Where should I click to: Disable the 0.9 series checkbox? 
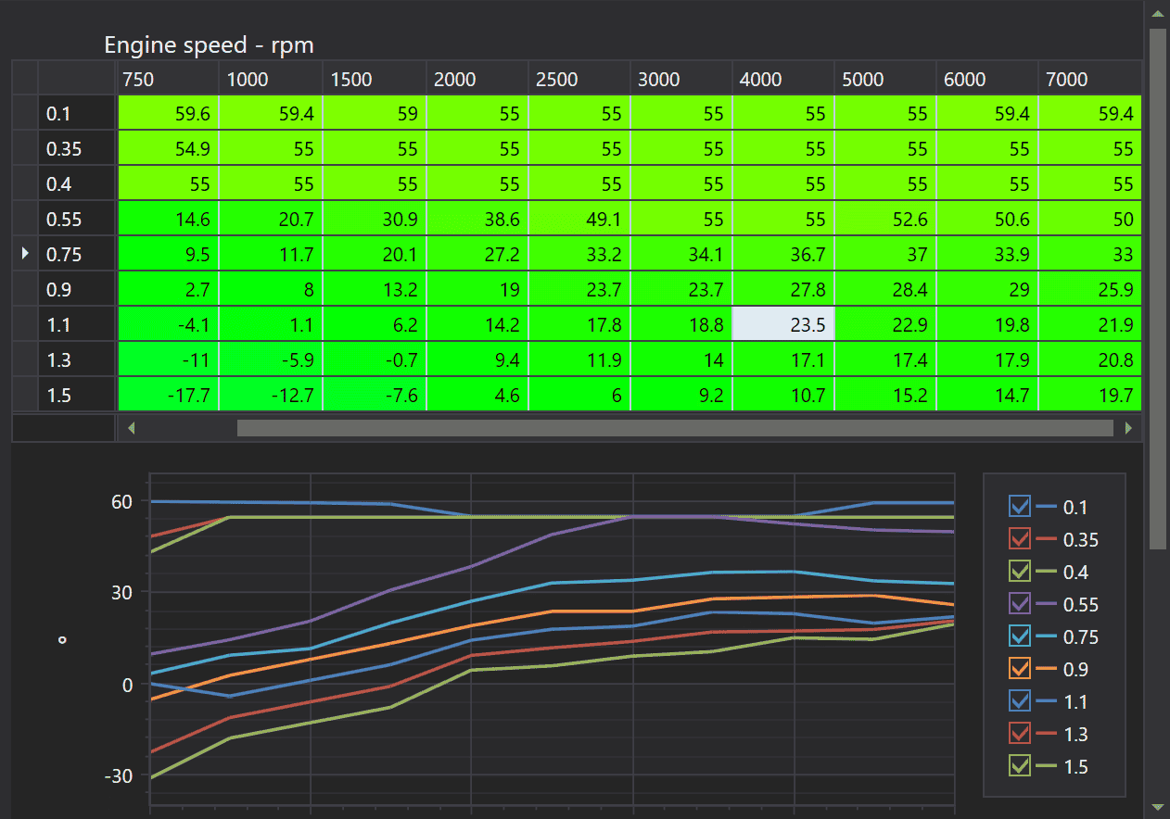point(1019,668)
